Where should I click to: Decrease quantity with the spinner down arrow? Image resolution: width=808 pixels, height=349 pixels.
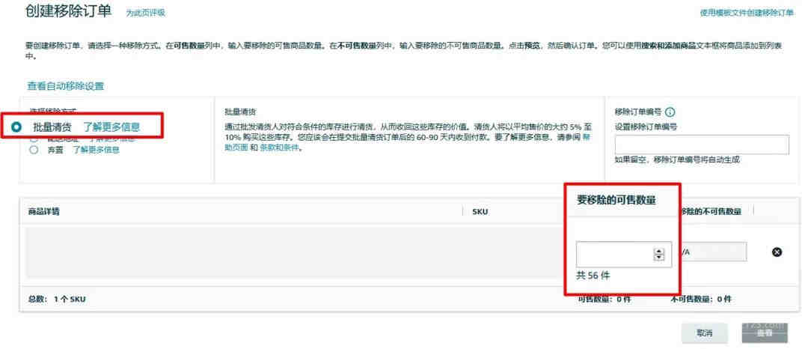pyautogui.click(x=658, y=257)
